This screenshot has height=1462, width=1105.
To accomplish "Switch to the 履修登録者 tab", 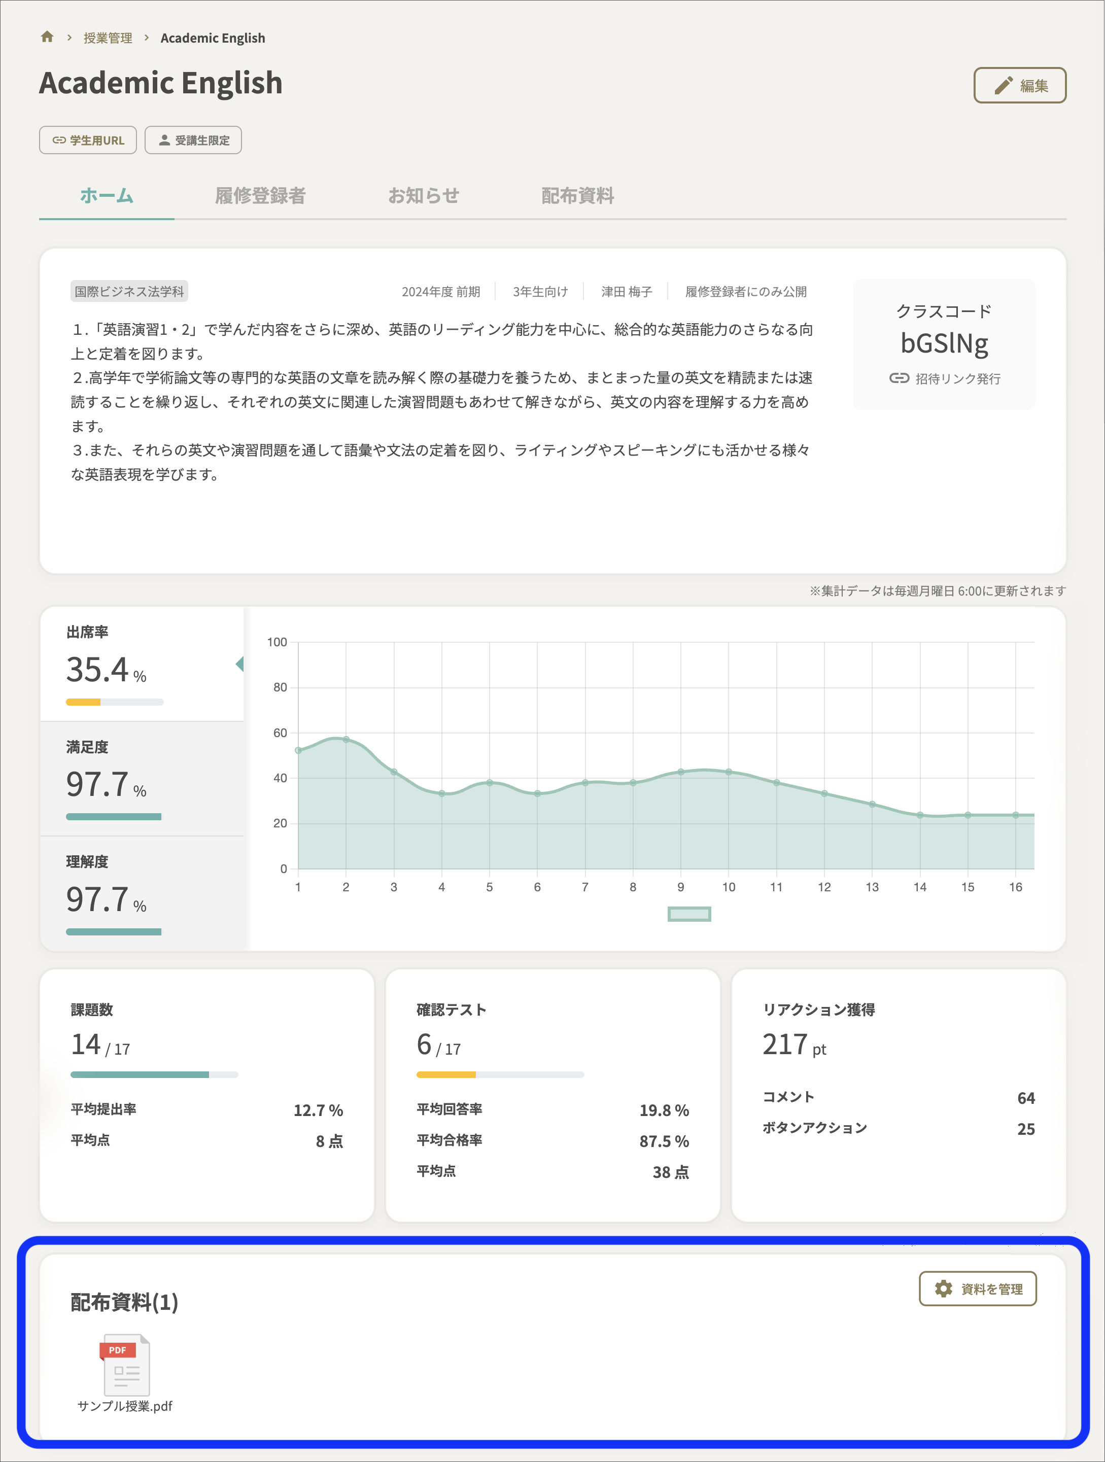I will pos(260,196).
